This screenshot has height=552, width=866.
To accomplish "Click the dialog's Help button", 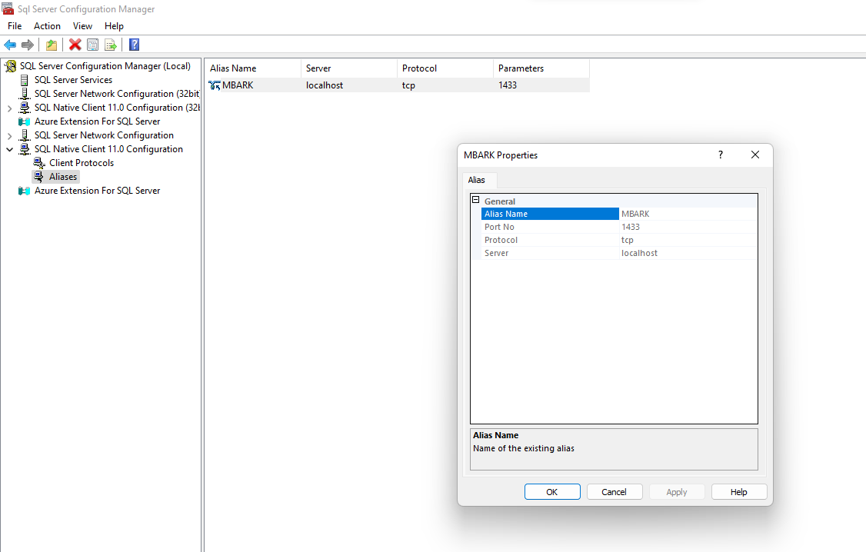I will (739, 492).
